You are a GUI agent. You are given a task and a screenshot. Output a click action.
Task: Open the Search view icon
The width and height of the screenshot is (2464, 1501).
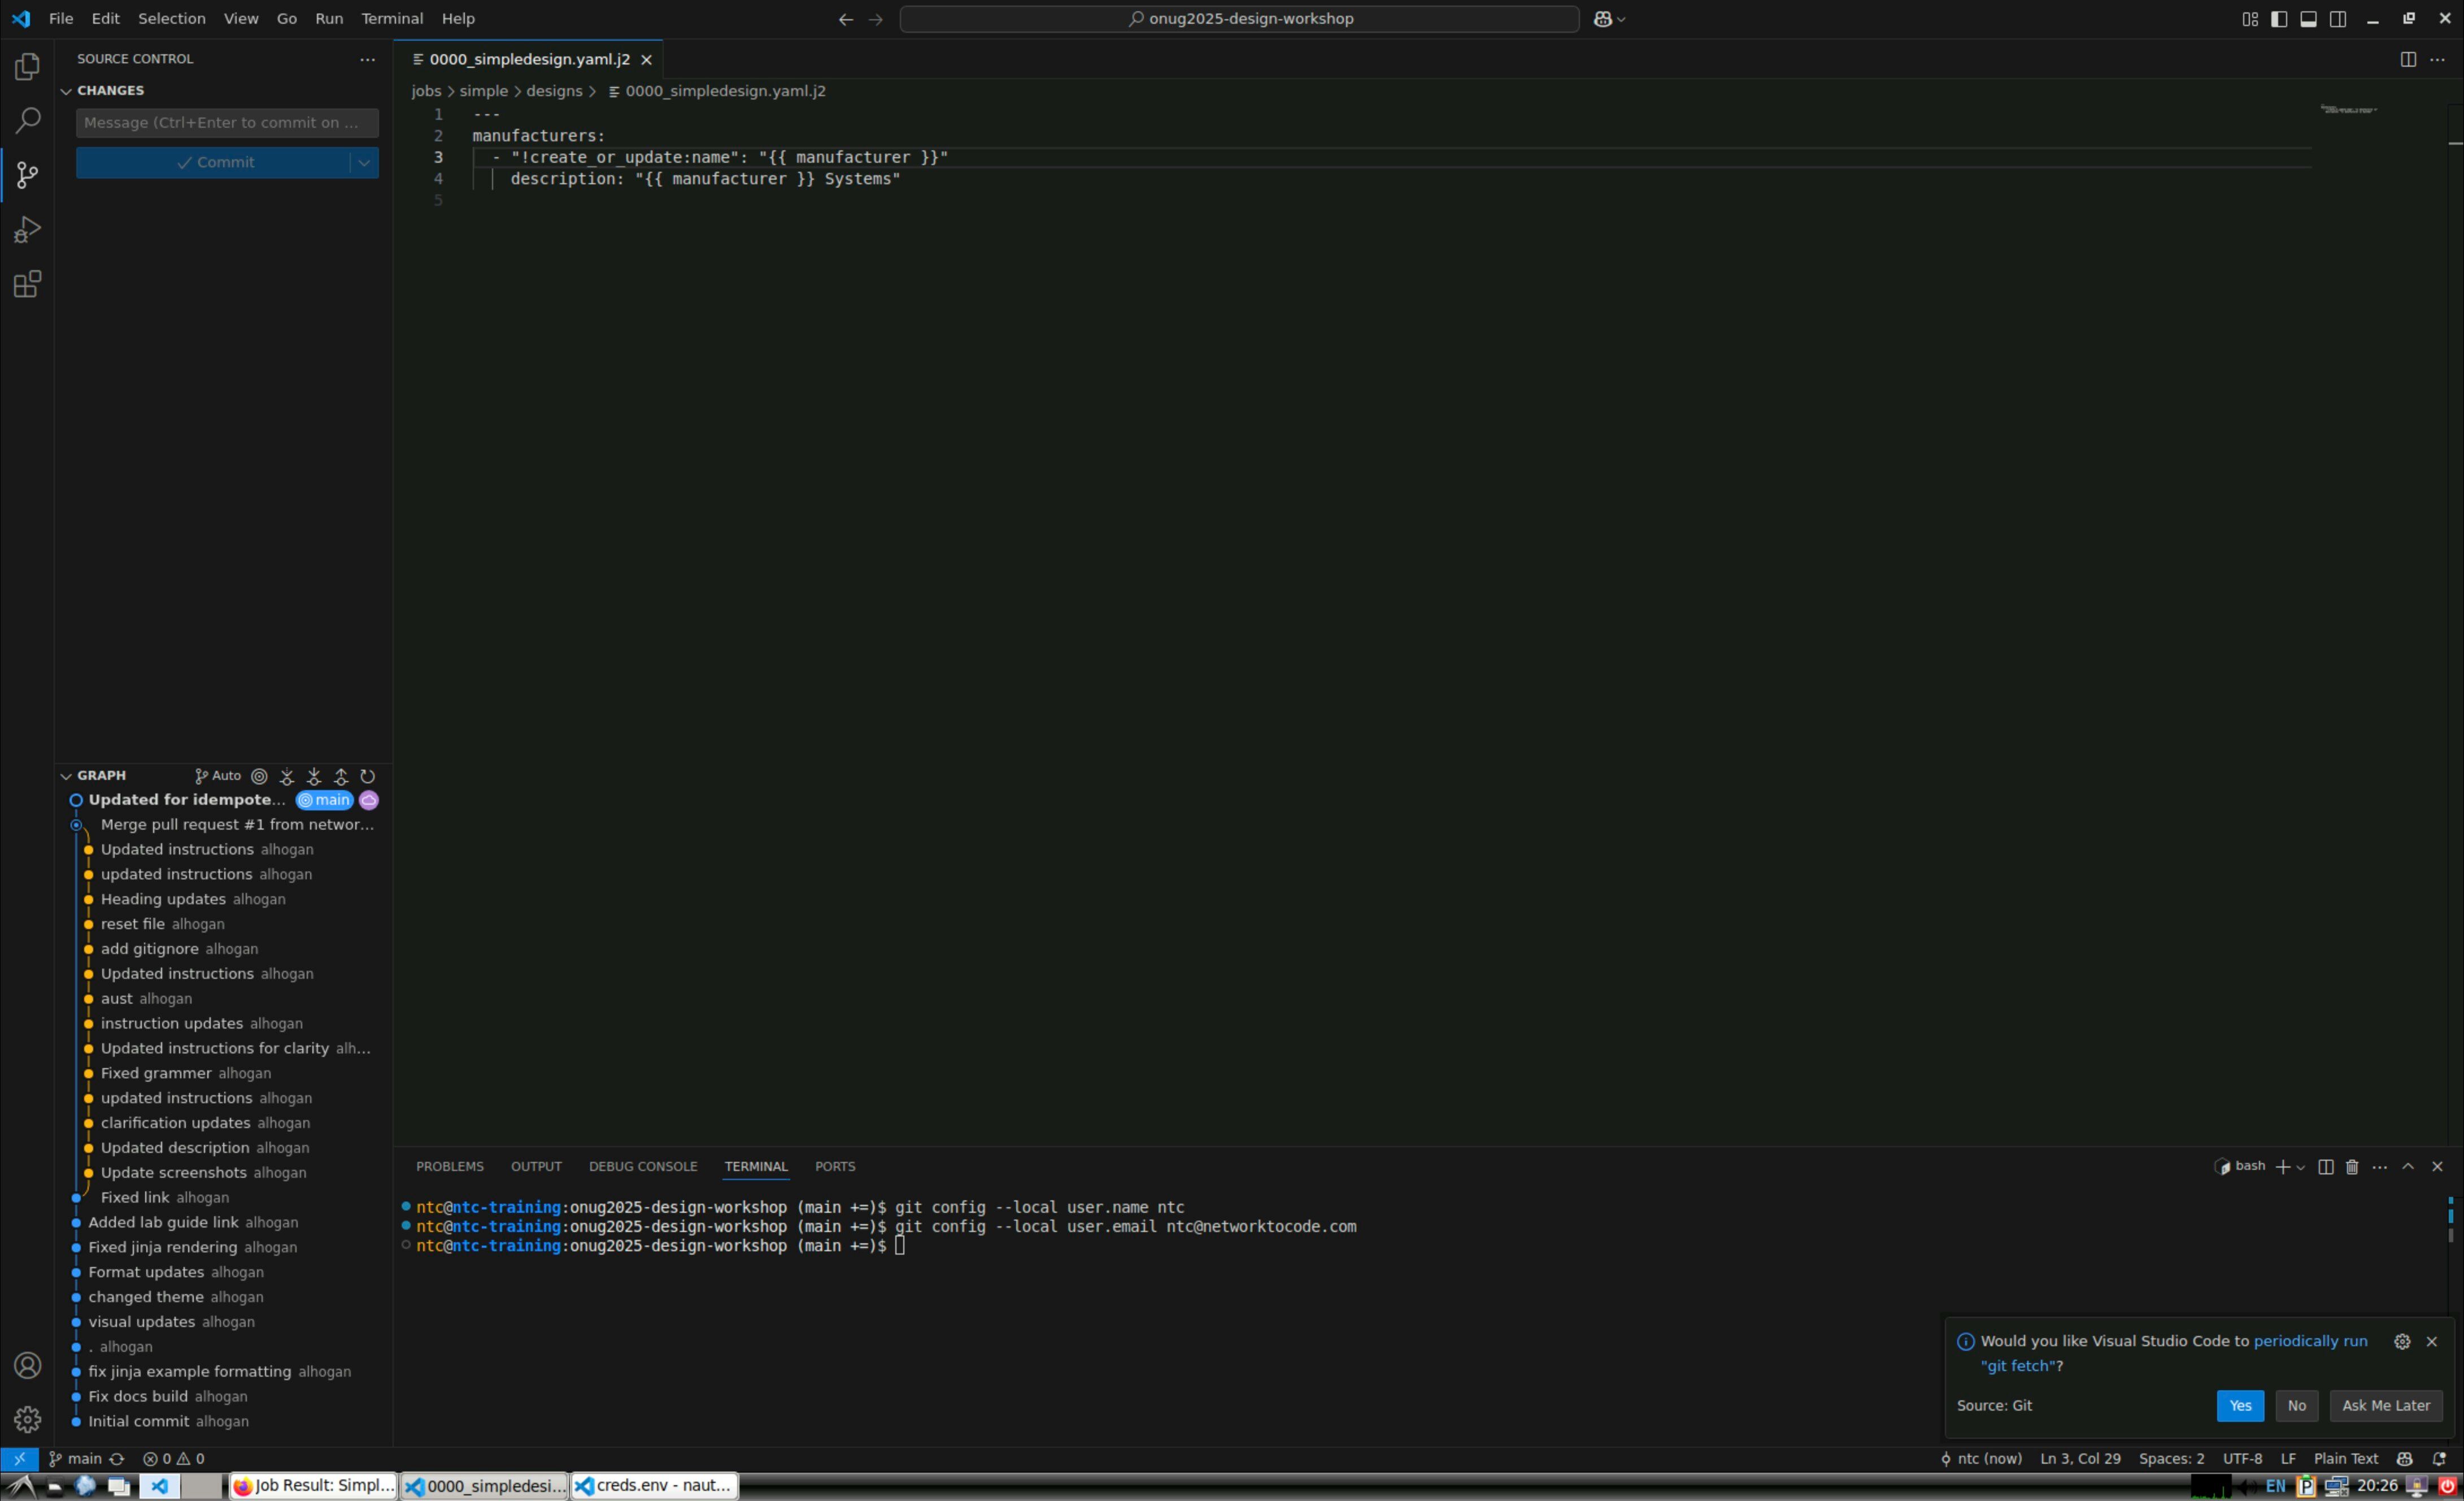(27, 121)
